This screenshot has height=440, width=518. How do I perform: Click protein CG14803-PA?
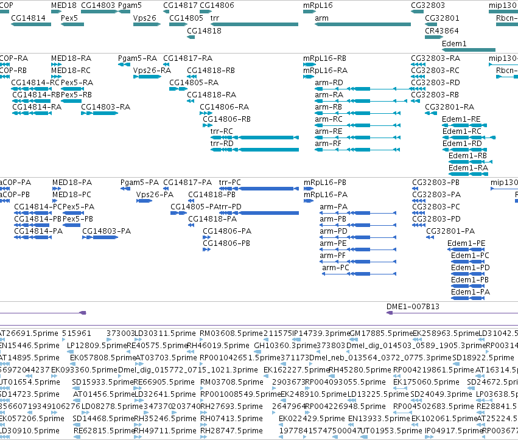tap(107, 231)
